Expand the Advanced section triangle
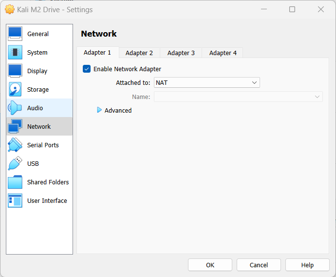 [99, 110]
